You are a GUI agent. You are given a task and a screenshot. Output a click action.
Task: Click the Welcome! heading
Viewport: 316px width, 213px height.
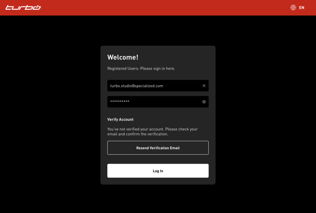(123, 57)
